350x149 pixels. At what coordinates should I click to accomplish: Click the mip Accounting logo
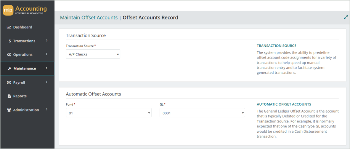pos(25,10)
